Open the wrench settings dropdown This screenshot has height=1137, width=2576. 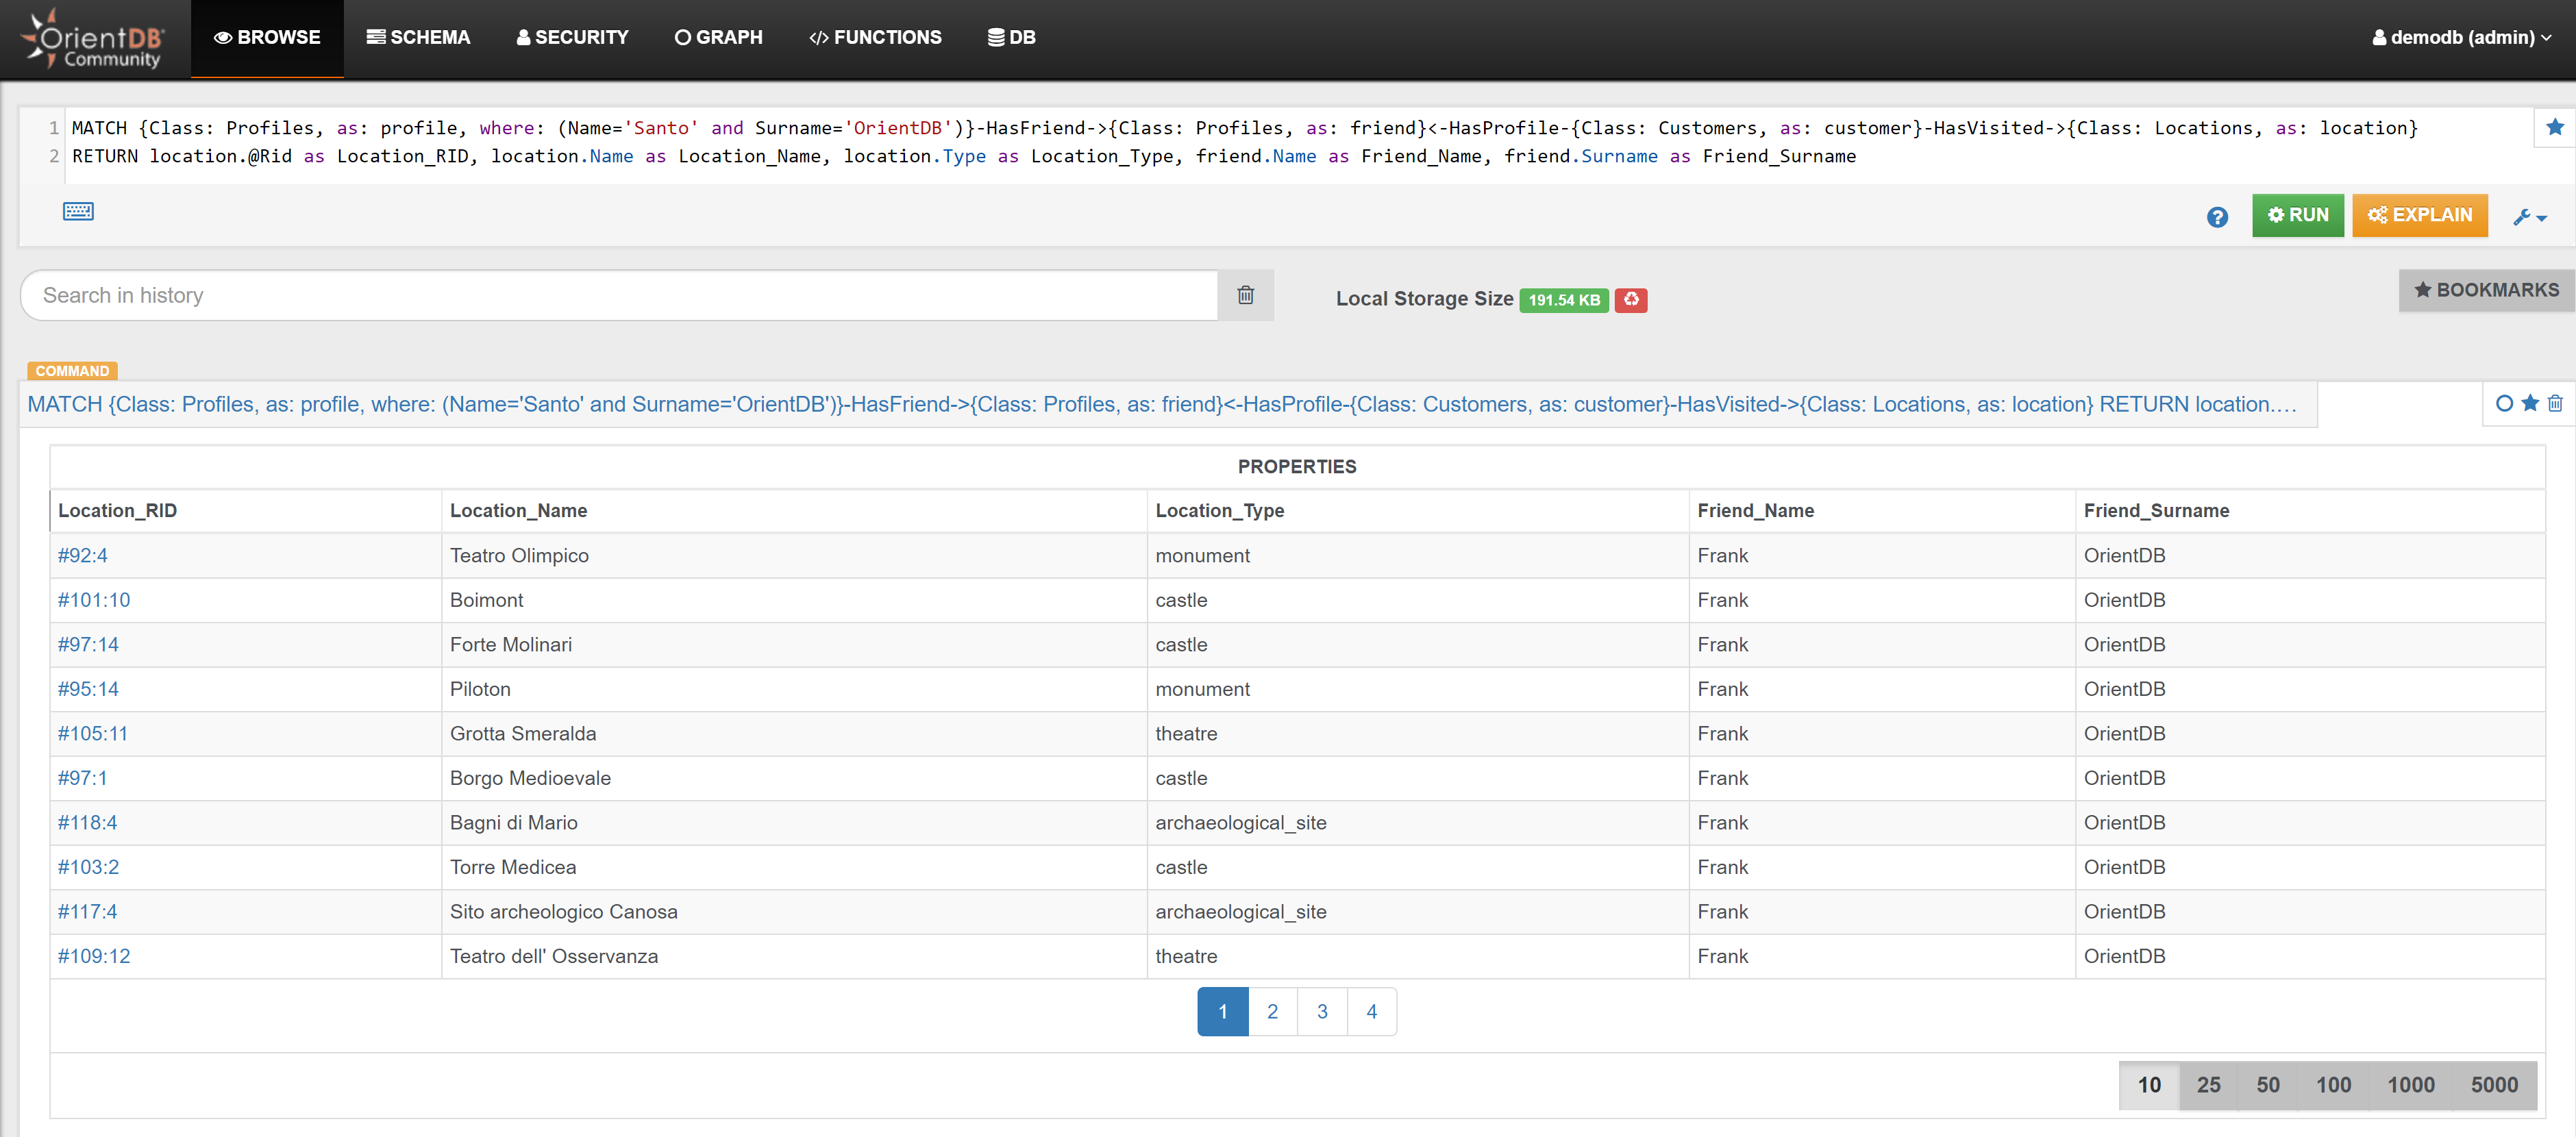(x=2529, y=217)
